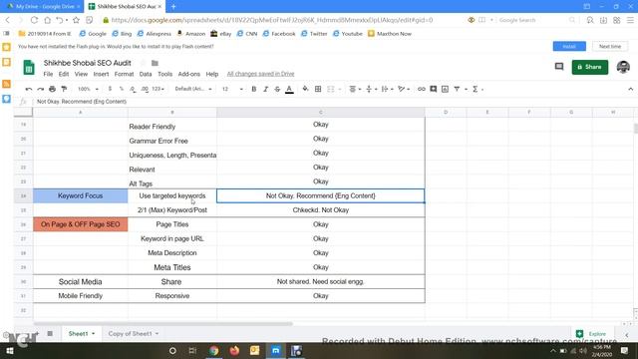
Task: Open Firefox from the taskbar
Action: (234, 350)
